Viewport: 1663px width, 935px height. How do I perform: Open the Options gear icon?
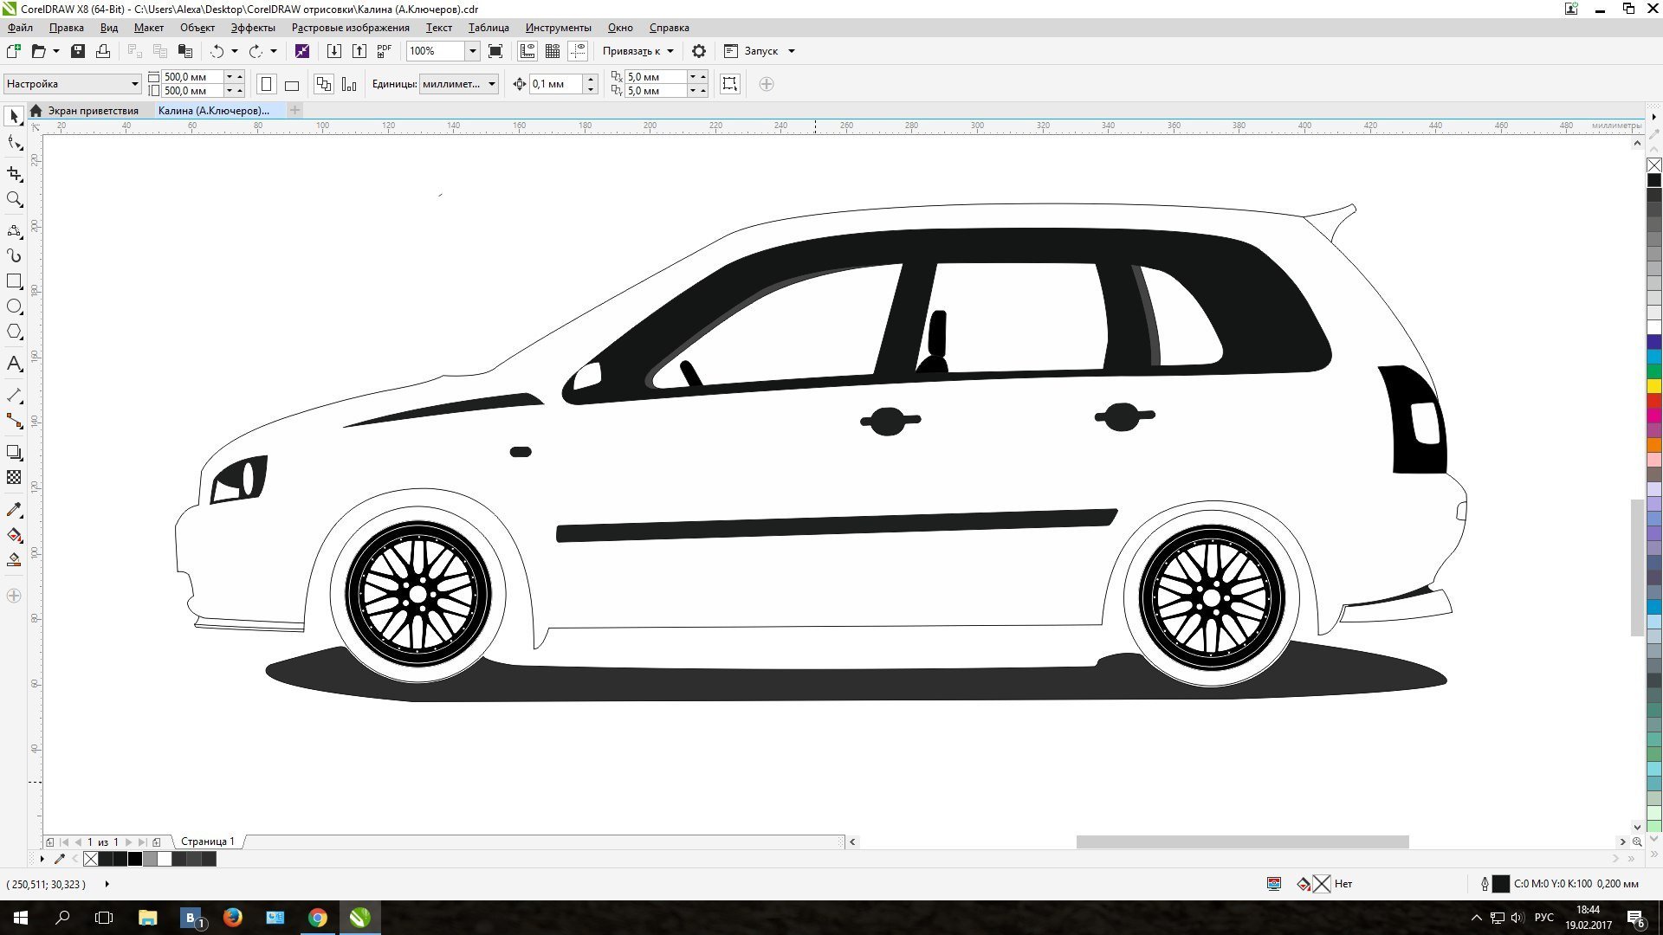pos(699,51)
